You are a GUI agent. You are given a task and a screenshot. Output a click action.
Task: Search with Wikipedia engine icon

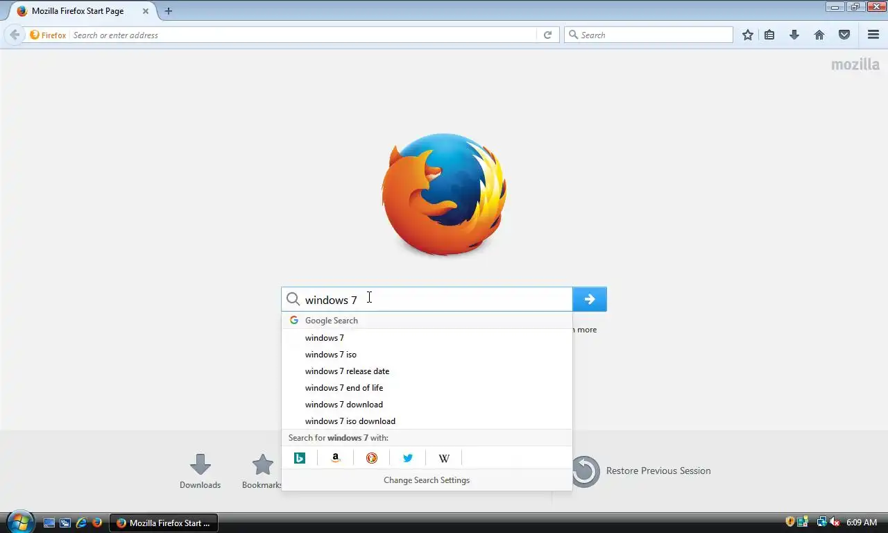click(x=444, y=458)
